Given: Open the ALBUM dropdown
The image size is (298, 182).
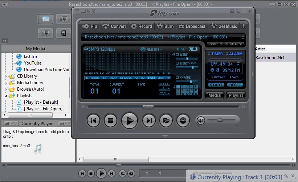Looking at the screenshot, I should click(x=151, y=49).
